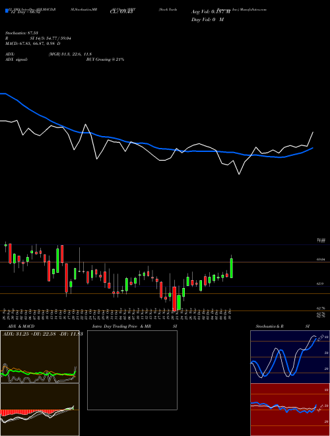Click the 'CL: 69.43' closing price text
Screen dimensions: 330x436
121,12
